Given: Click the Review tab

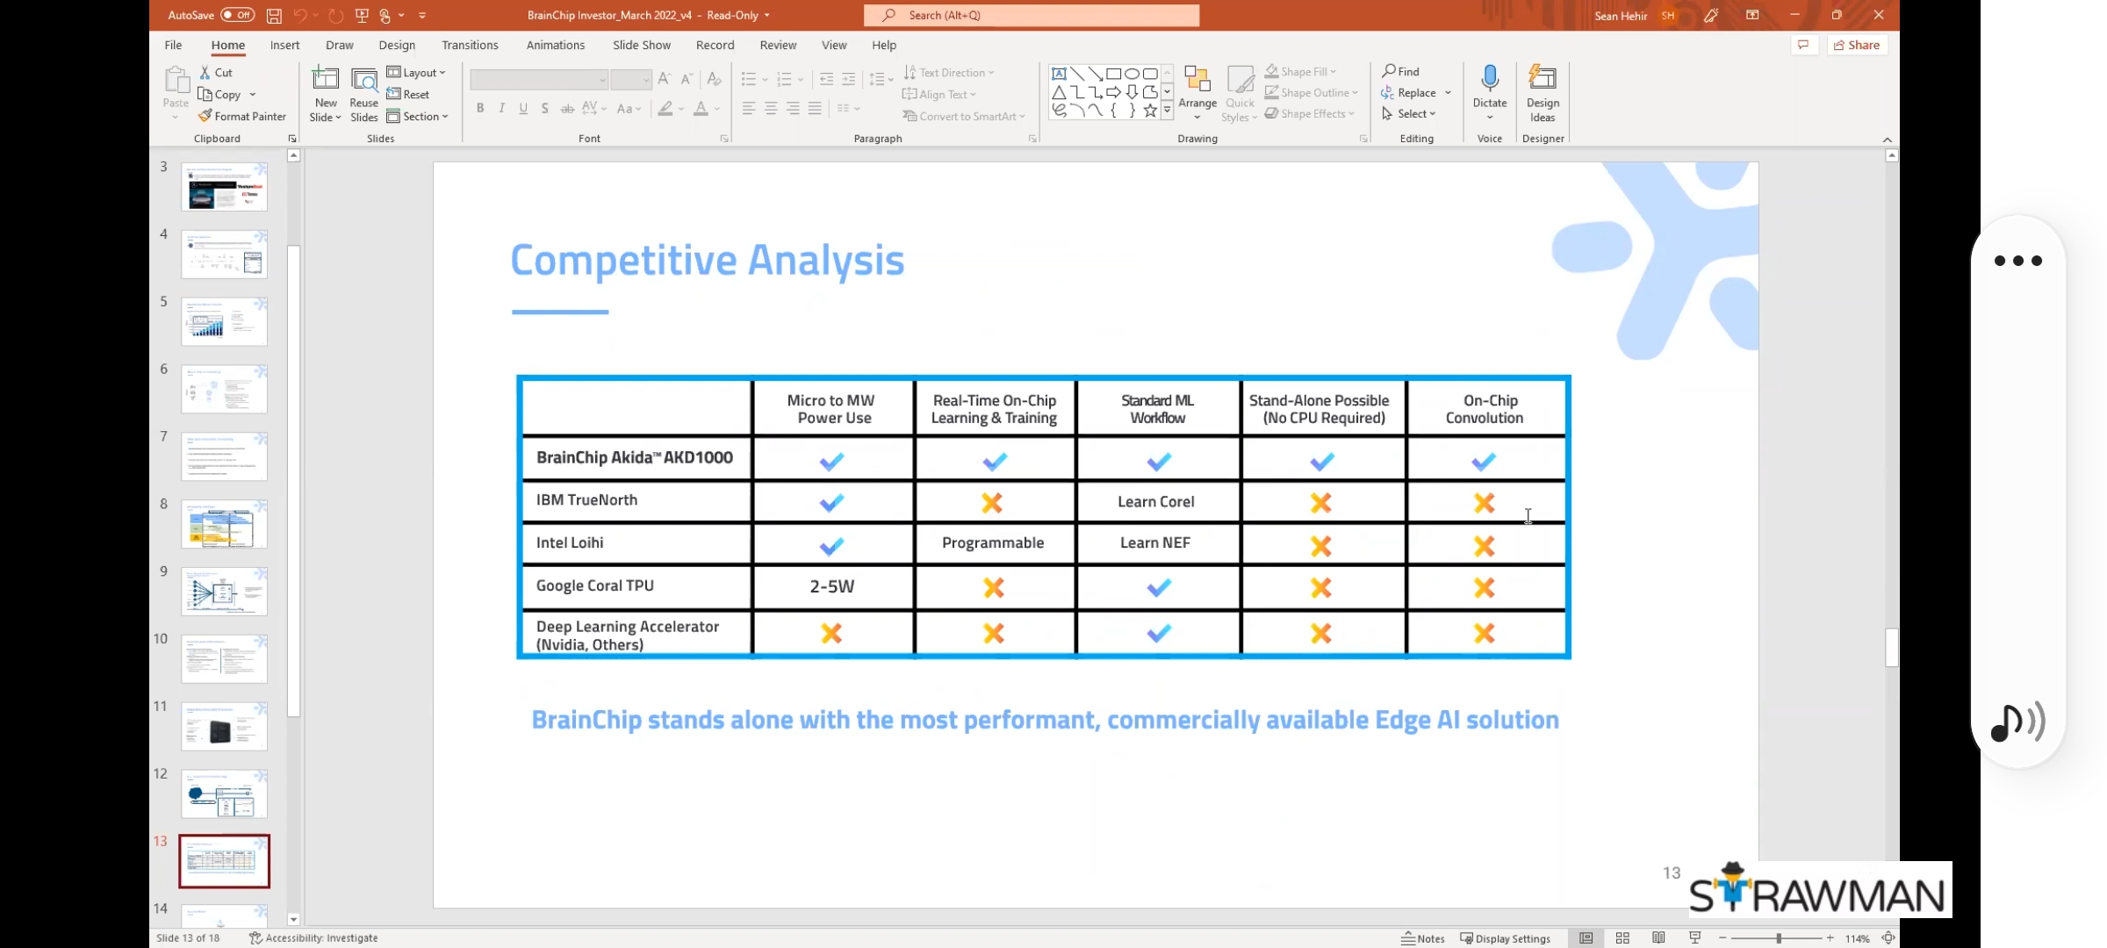Looking at the screenshot, I should pyautogui.click(x=778, y=45).
